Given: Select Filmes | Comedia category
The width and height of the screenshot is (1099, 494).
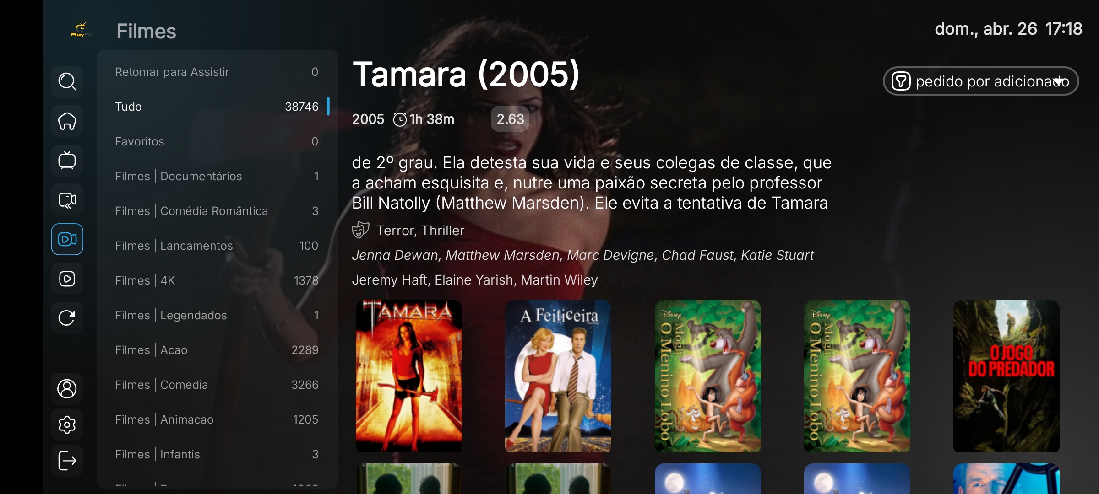Looking at the screenshot, I should pyautogui.click(x=217, y=385).
